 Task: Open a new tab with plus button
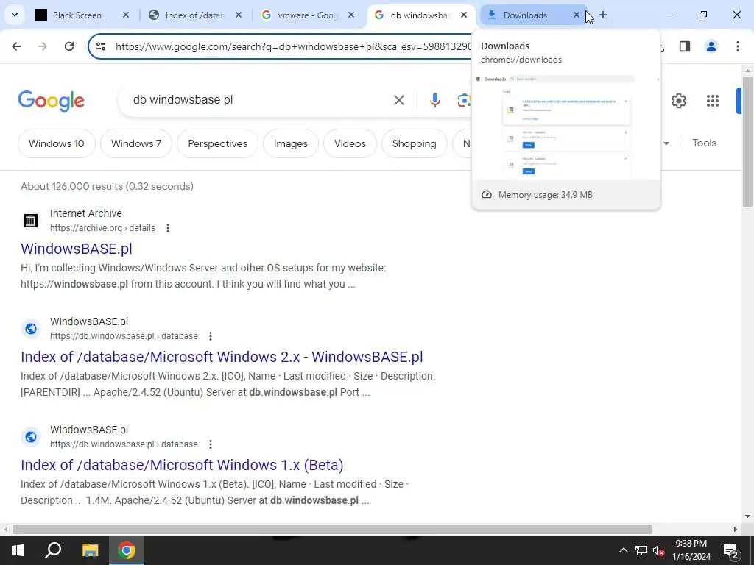point(603,15)
